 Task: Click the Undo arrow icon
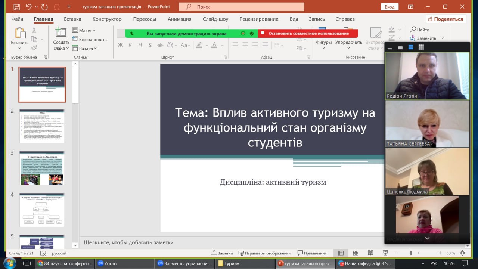point(29,7)
